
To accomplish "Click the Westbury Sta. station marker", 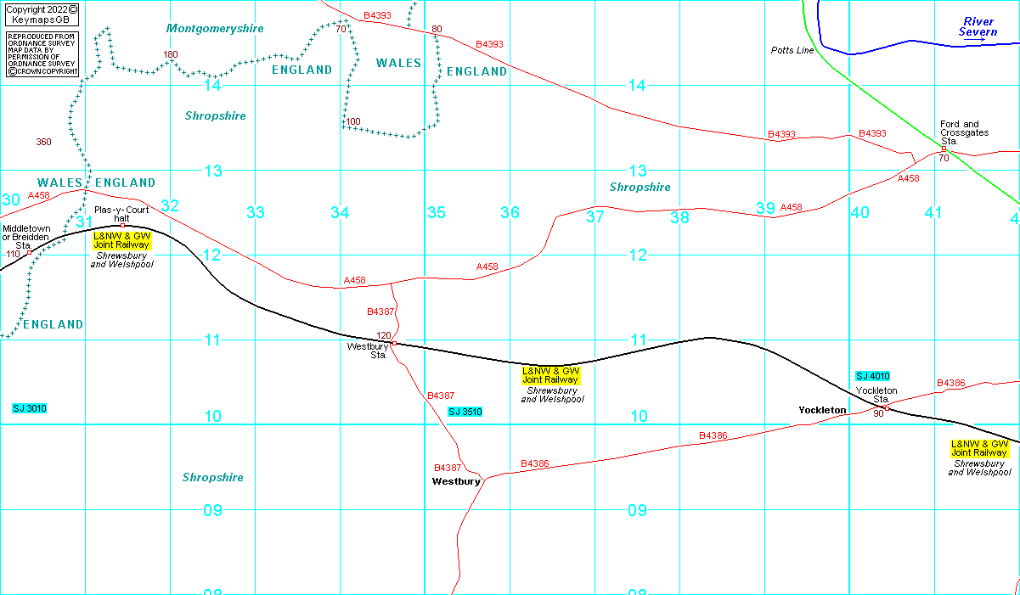I will point(394,343).
